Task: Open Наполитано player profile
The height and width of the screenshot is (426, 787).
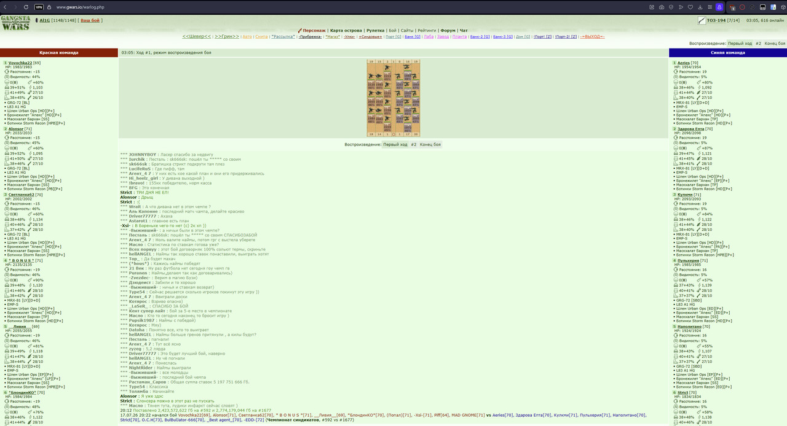Action: pos(689,327)
